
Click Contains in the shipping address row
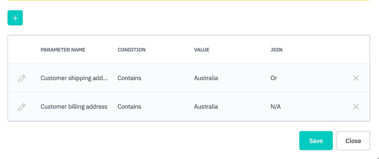coord(129,78)
